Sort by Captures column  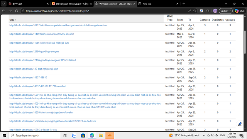(205, 20)
